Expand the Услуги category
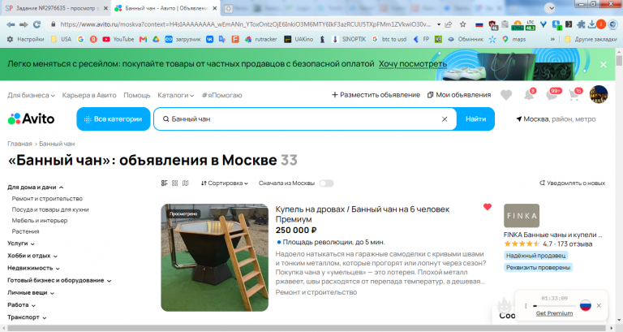The height and width of the screenshot is (332, 623). coord(20,244)
